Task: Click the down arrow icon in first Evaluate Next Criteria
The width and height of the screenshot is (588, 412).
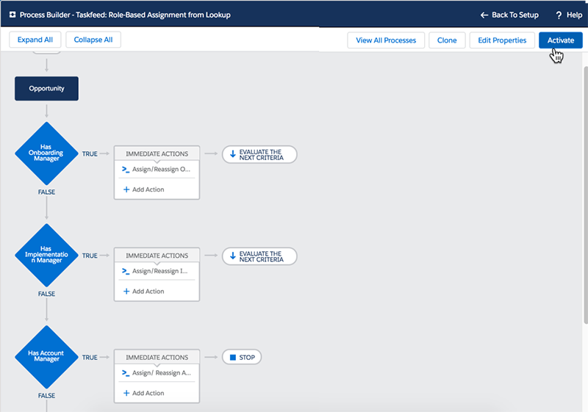Action: (x=233, y=154)
